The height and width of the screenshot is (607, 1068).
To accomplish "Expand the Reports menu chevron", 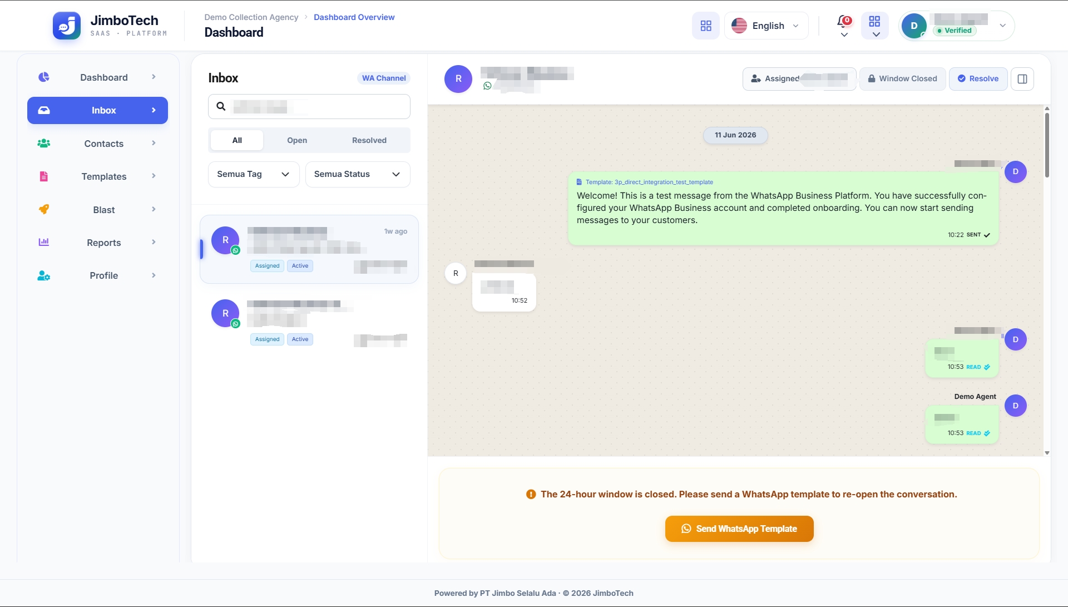I will pos(154,242).
